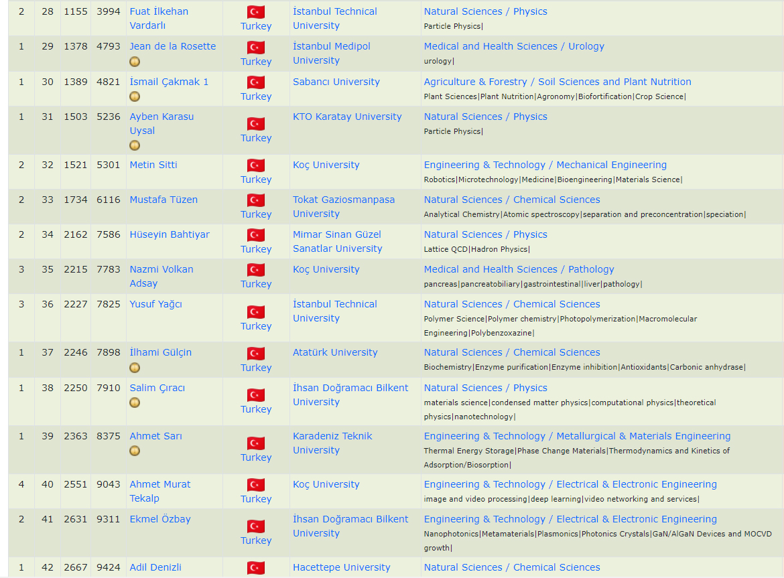
Task: Open Fuat İlkehan Vardarlı's profile link
Action: tap(159, 19)
